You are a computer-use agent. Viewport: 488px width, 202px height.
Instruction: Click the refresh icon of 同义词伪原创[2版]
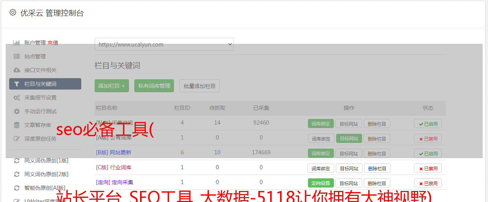(x=17, y=174)
